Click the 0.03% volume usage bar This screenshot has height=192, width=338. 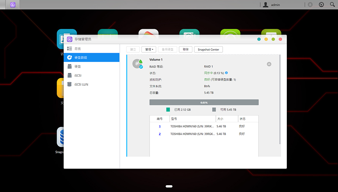204,102
